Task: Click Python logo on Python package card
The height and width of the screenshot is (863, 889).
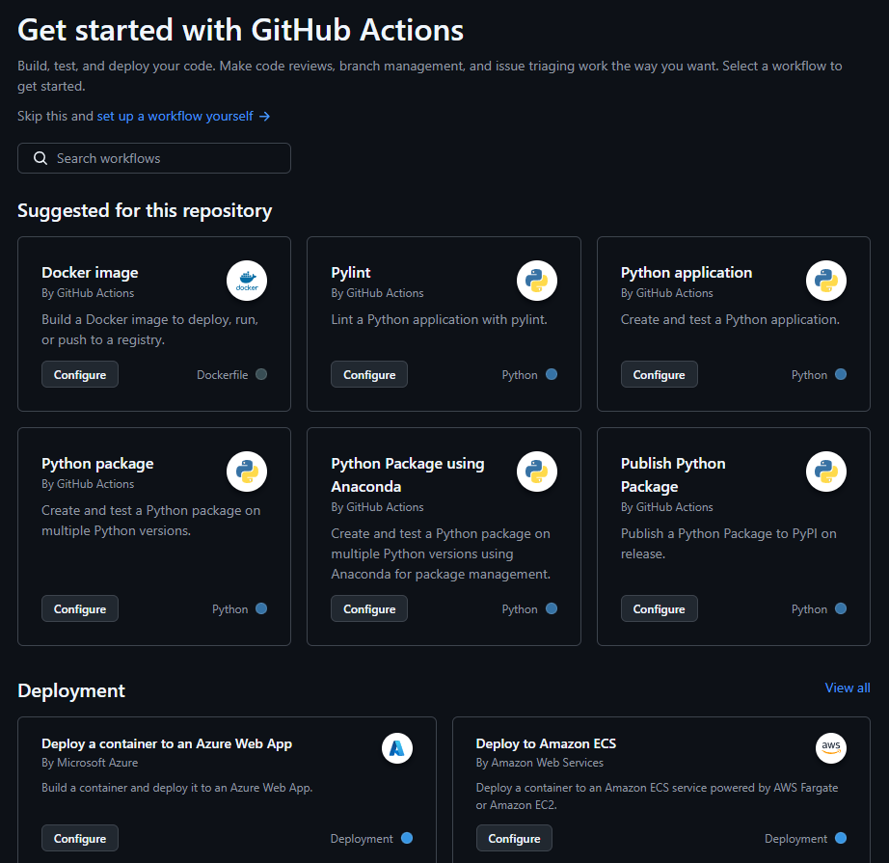Action: click(x=247, y=472)
